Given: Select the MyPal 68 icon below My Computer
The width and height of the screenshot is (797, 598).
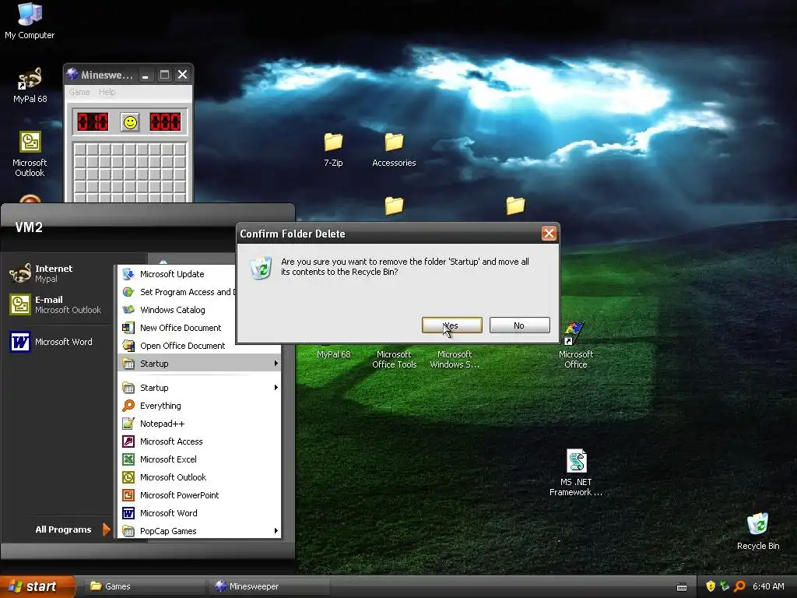Looking at the screenshot, I should click(30, 85).
